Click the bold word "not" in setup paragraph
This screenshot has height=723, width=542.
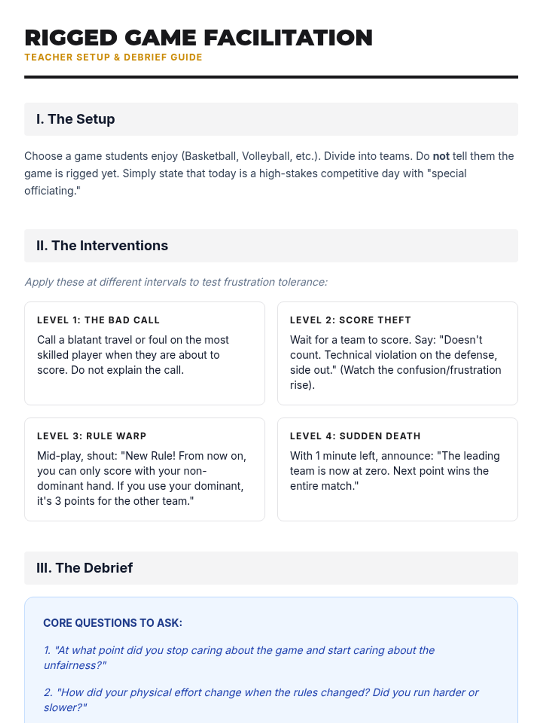click(x=441, y=156)
